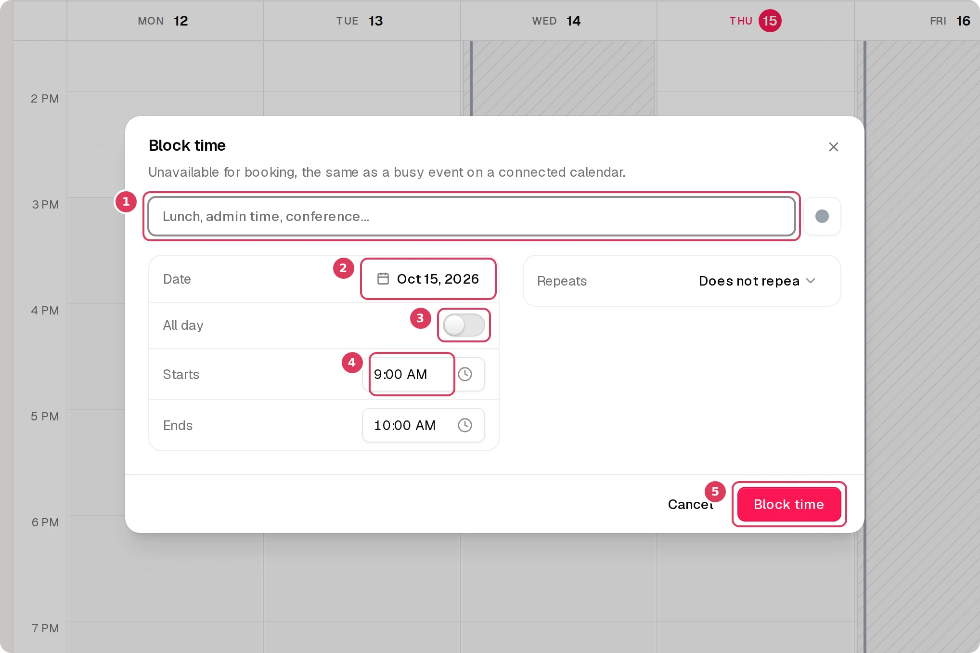Open the clock picker for Starts time
Image resolution: width=980 pixels, height=653 pixels.
point(465,374)
